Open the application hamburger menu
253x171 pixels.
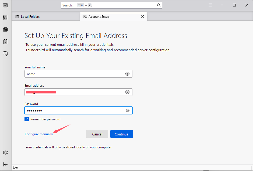coord(210,5)
